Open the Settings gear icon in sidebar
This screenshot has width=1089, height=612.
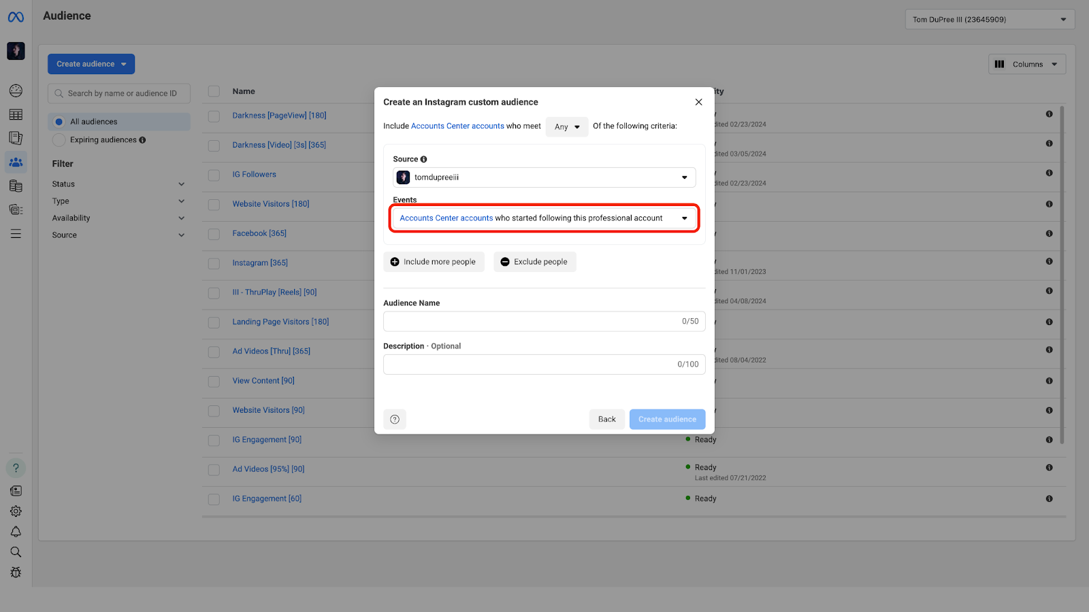(16, 511)
